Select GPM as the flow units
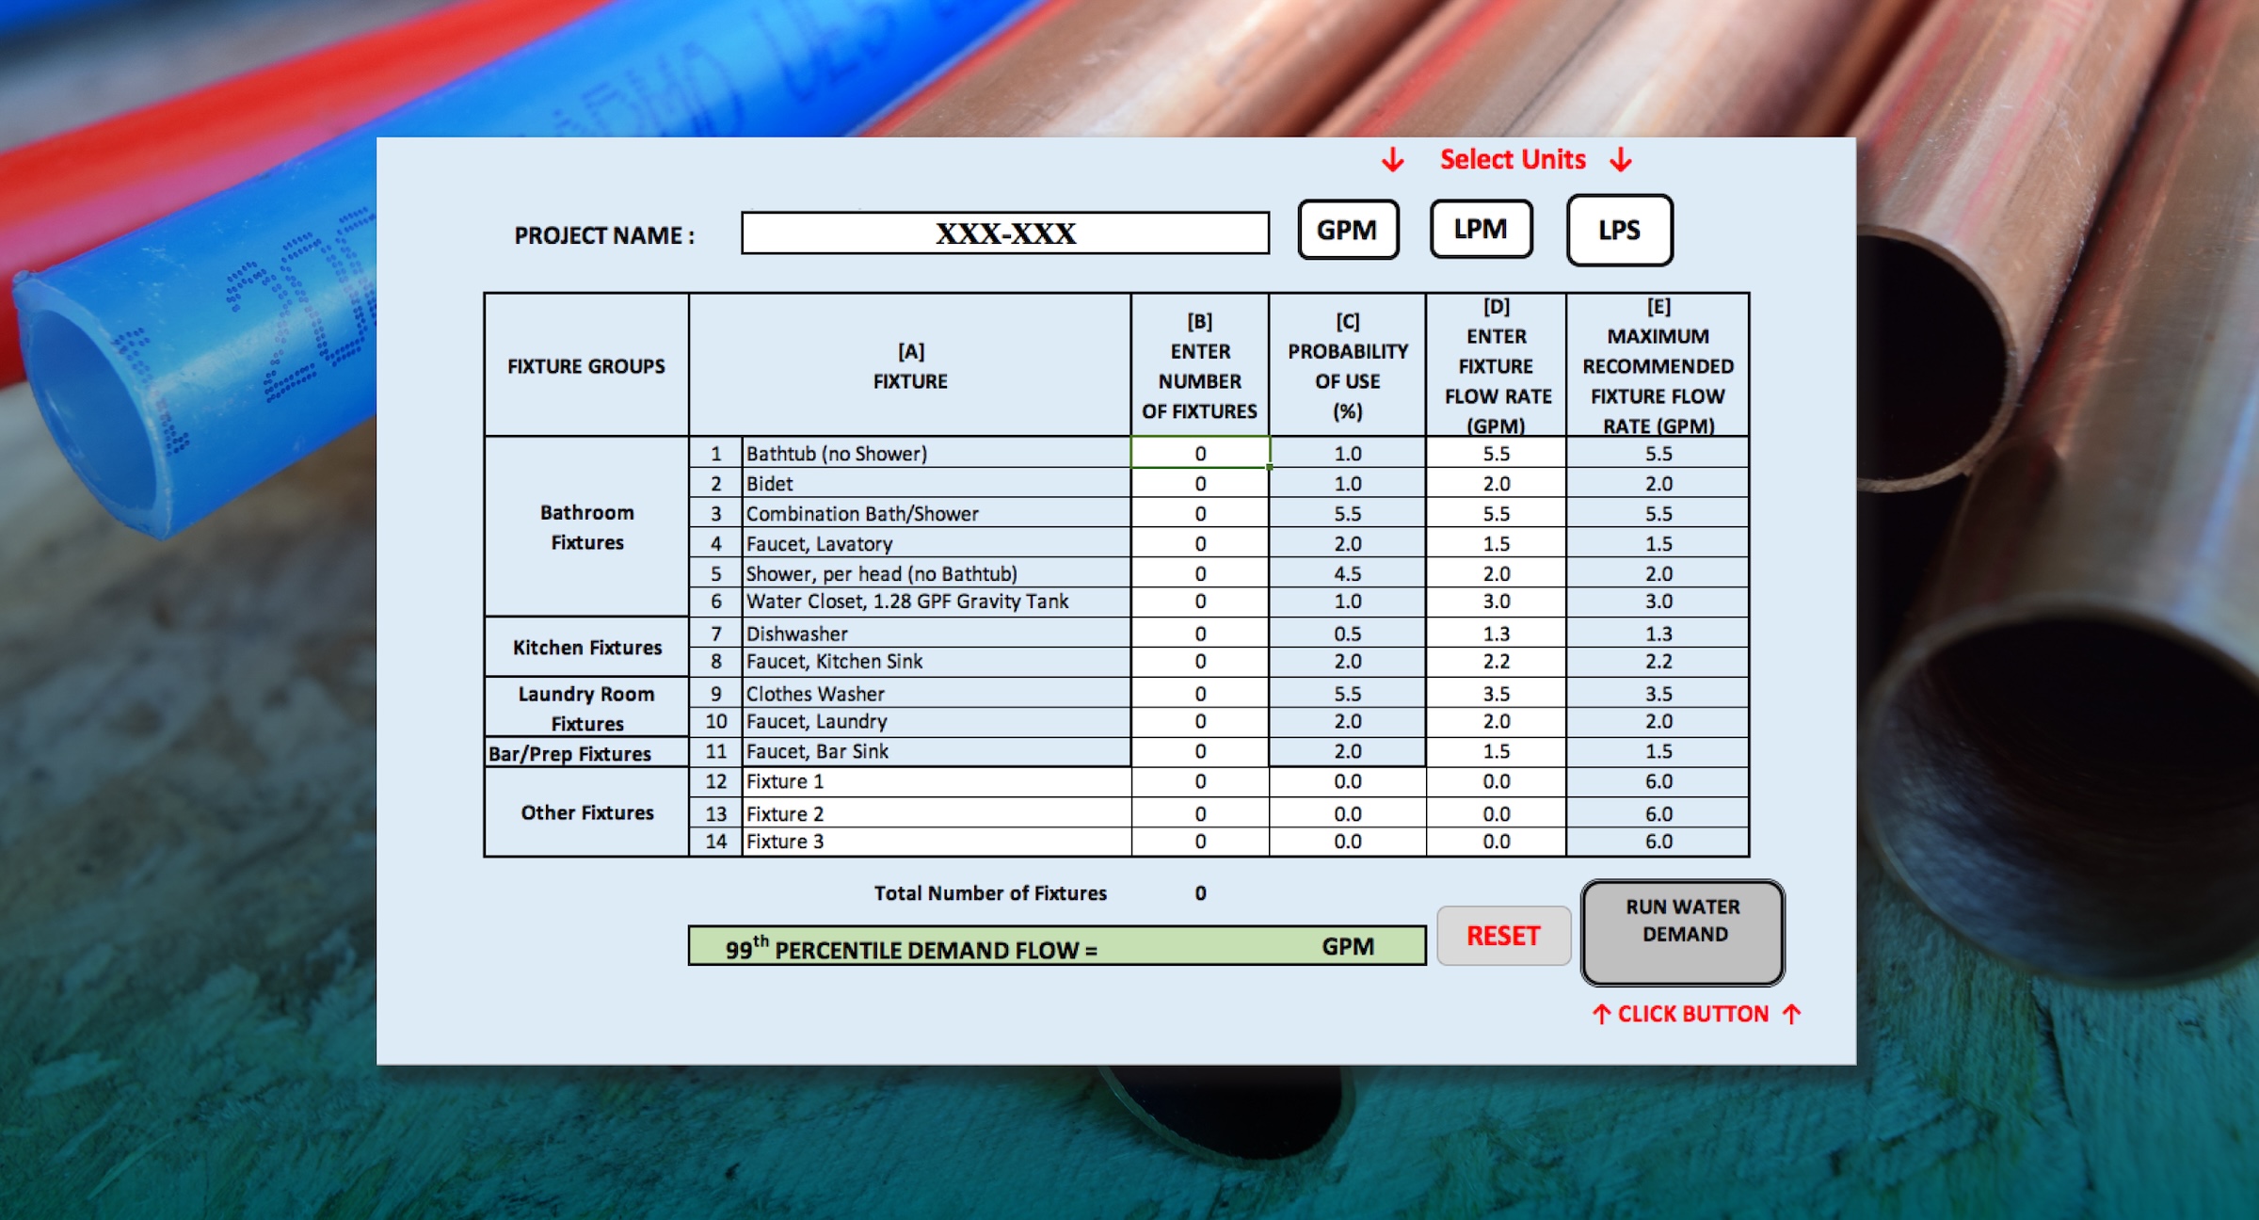This screenshot has height=1220, width=2259. (1348, 229)
